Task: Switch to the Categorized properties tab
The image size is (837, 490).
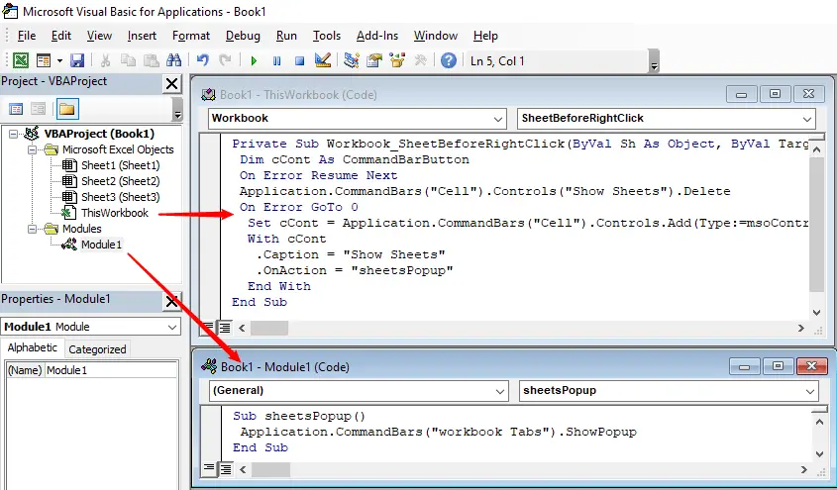Action: [97, 349]
